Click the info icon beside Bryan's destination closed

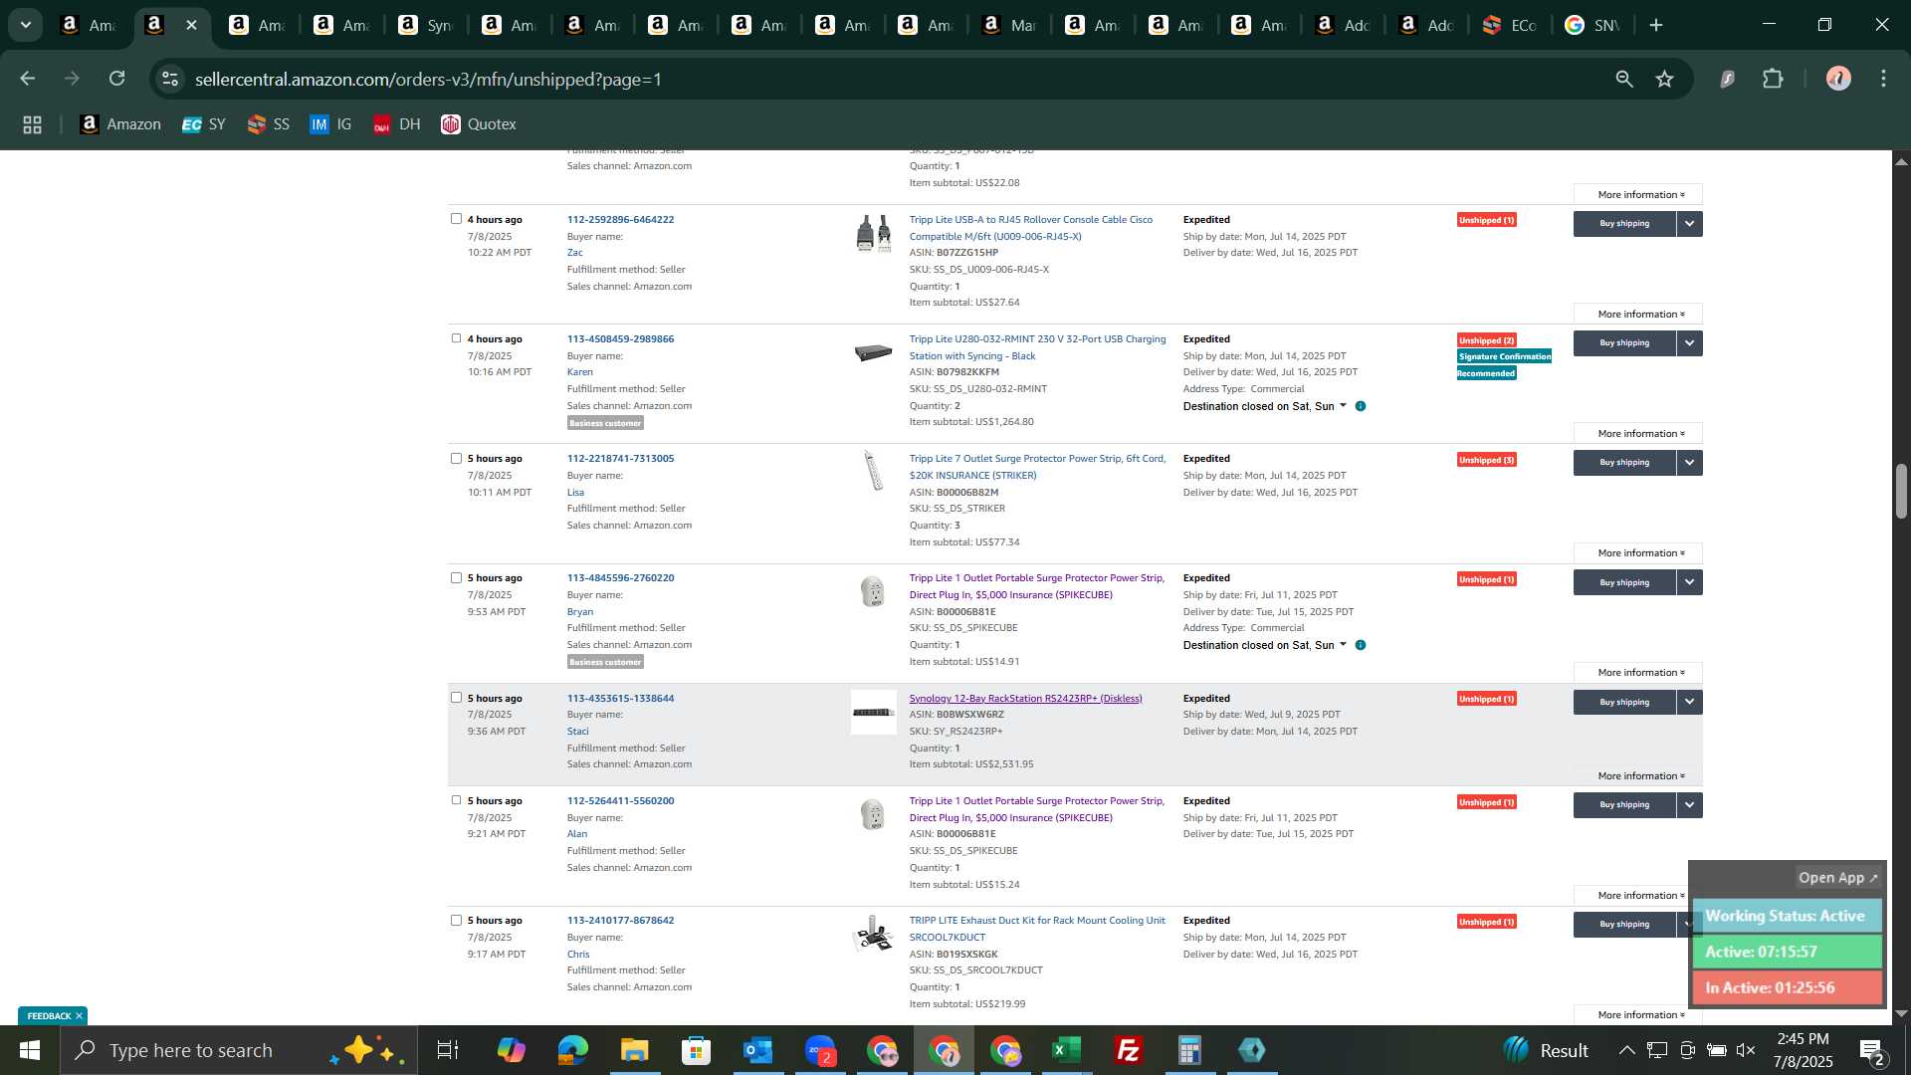coord(1361,645)
